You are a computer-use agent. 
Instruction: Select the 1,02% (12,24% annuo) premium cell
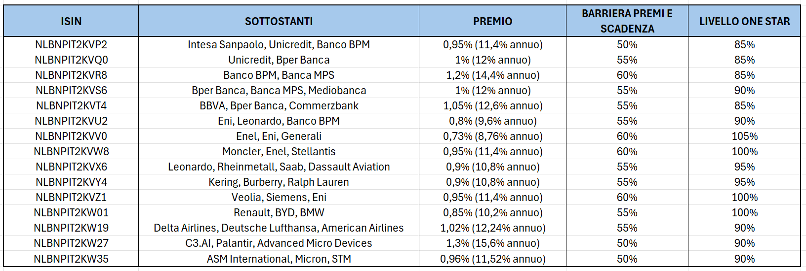pos(492,228)
